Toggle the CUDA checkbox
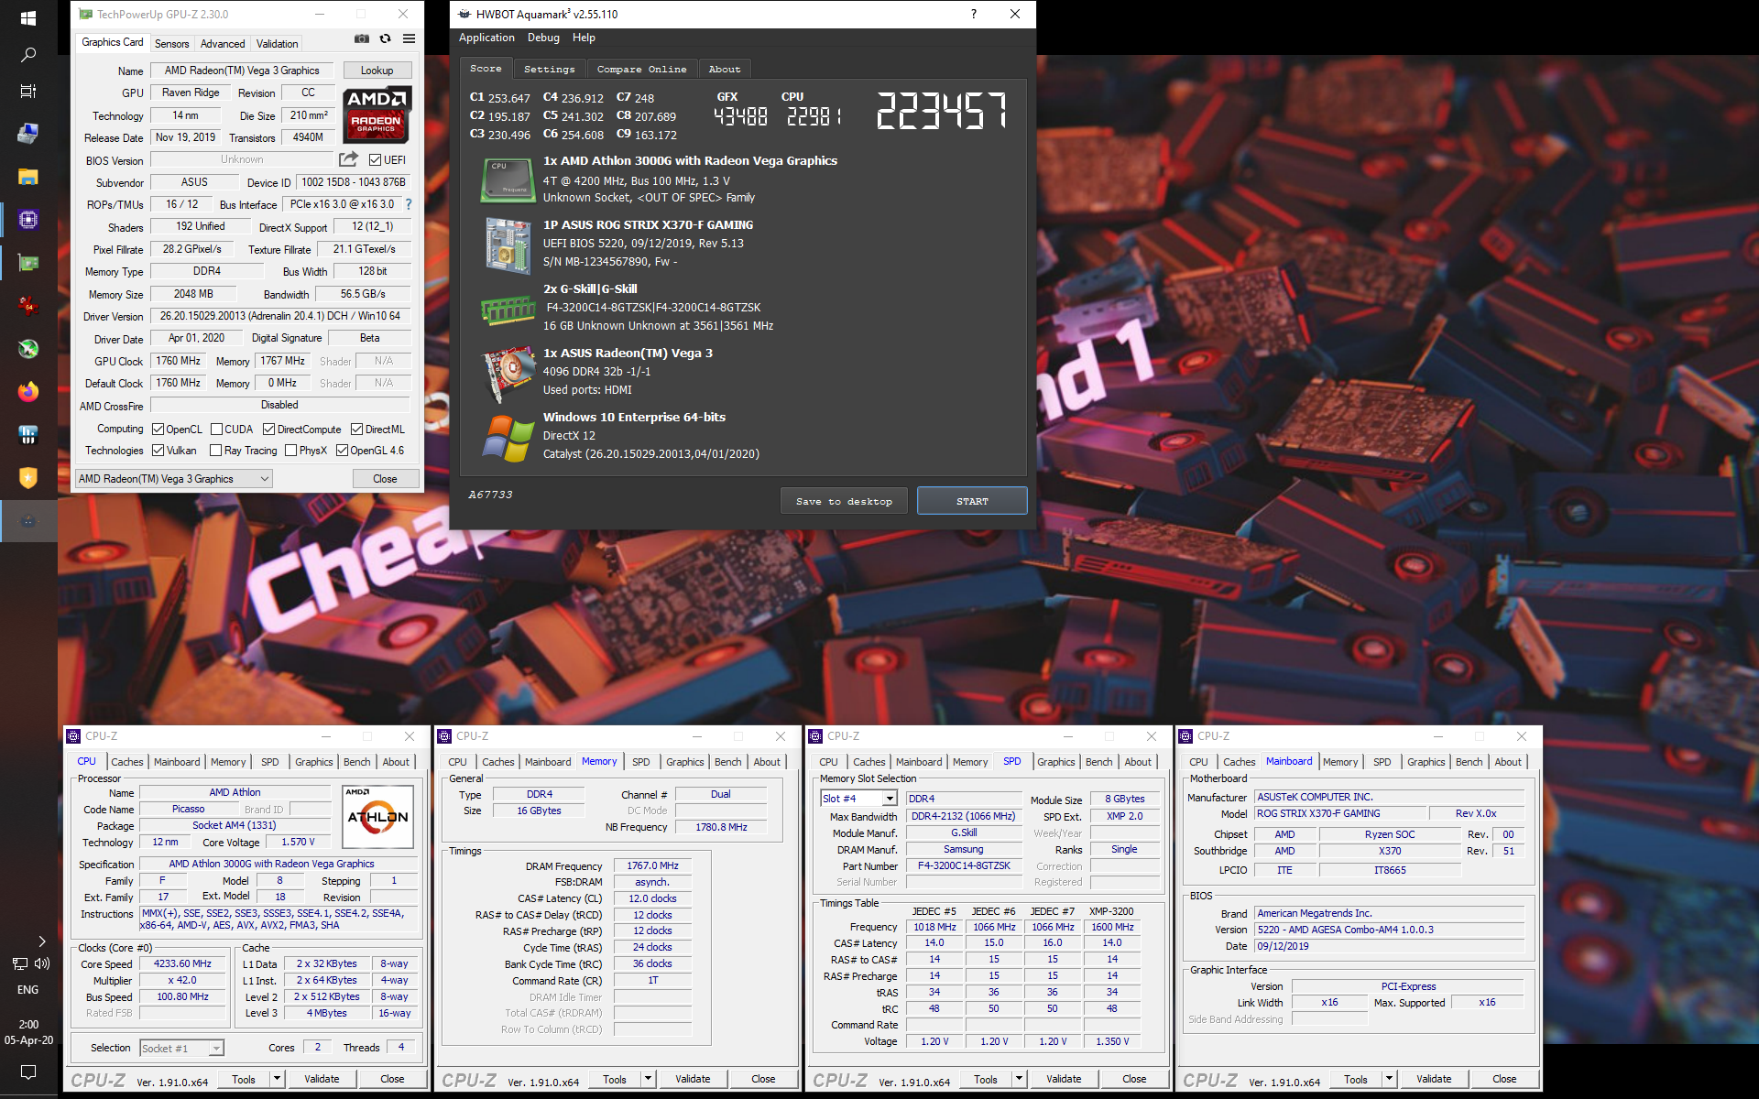Image resolution: width=1759 pixels, height=1099 pixels. pos(217,430)
